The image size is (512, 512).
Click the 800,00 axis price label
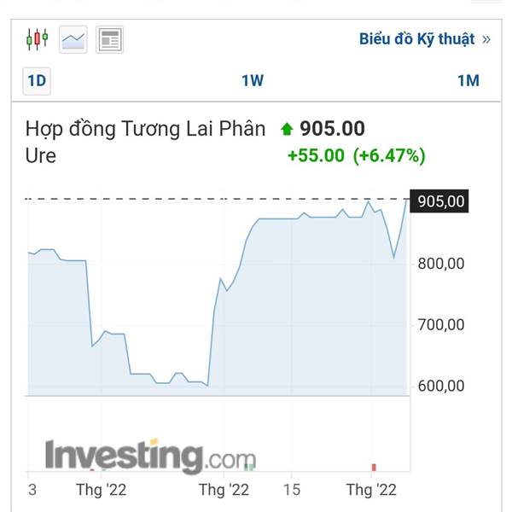coord(441,264)
